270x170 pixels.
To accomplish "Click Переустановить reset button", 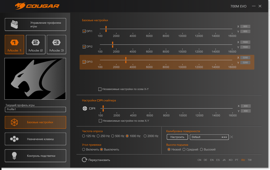I will [x=96, y=160].
